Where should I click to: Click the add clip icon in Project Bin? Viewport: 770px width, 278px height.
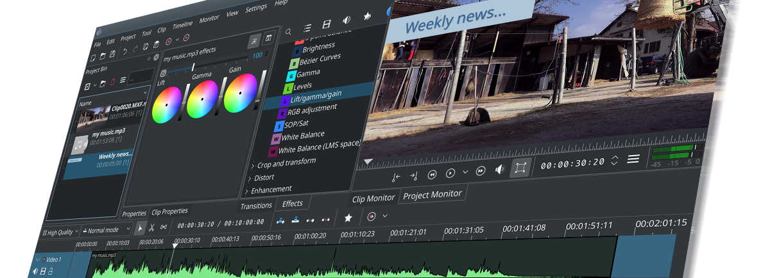point(87,86)
